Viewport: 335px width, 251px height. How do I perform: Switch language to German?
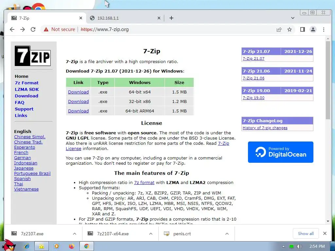point(23,158)
